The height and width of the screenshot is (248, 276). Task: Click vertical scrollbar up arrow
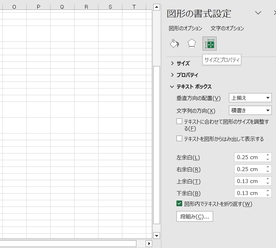point(156,7)
